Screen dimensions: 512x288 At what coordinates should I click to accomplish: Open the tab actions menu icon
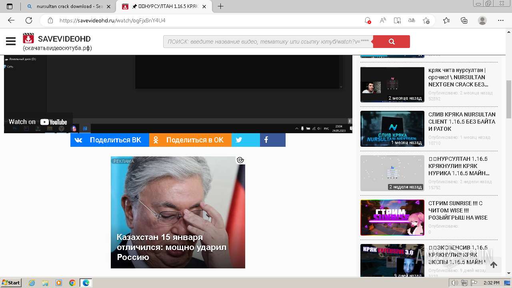tap(10, 6)
